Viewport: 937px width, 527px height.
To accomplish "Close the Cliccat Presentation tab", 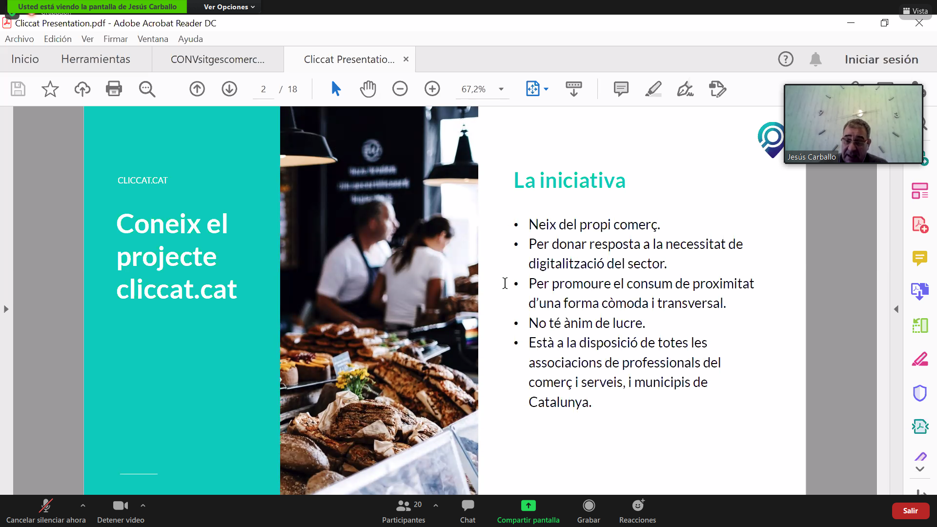I will coord(406,59).
